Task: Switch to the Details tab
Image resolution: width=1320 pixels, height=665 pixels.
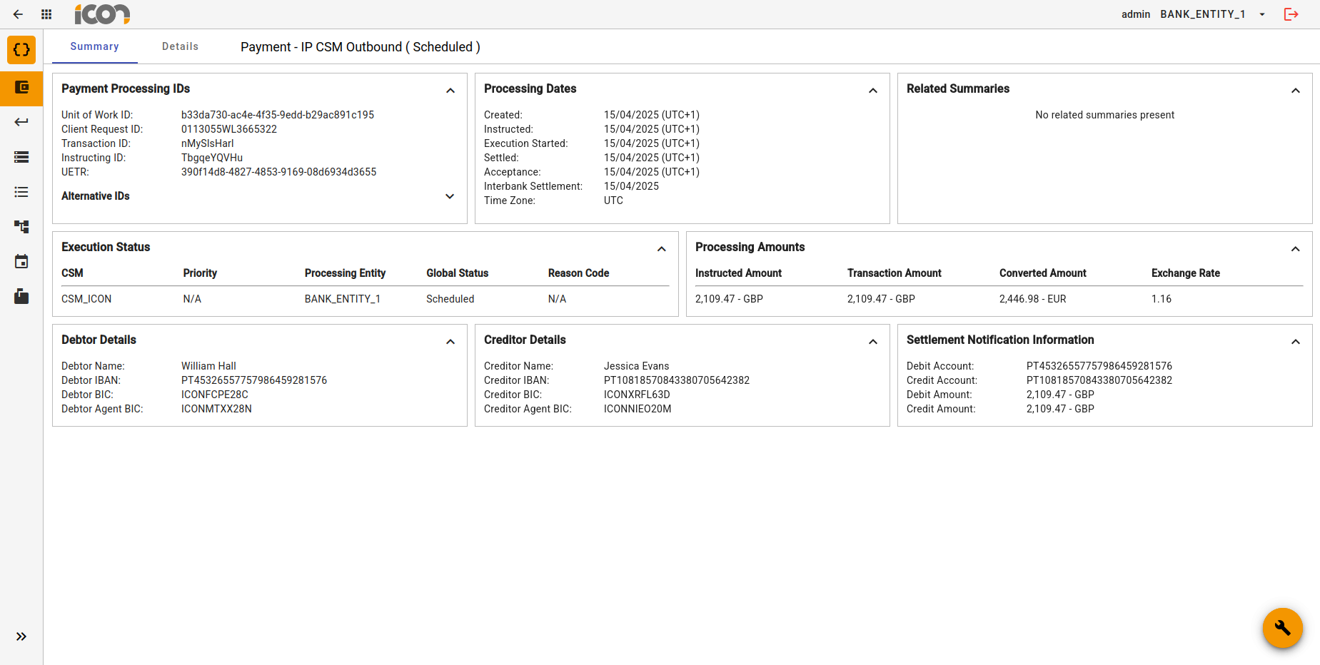Action: 180,46
